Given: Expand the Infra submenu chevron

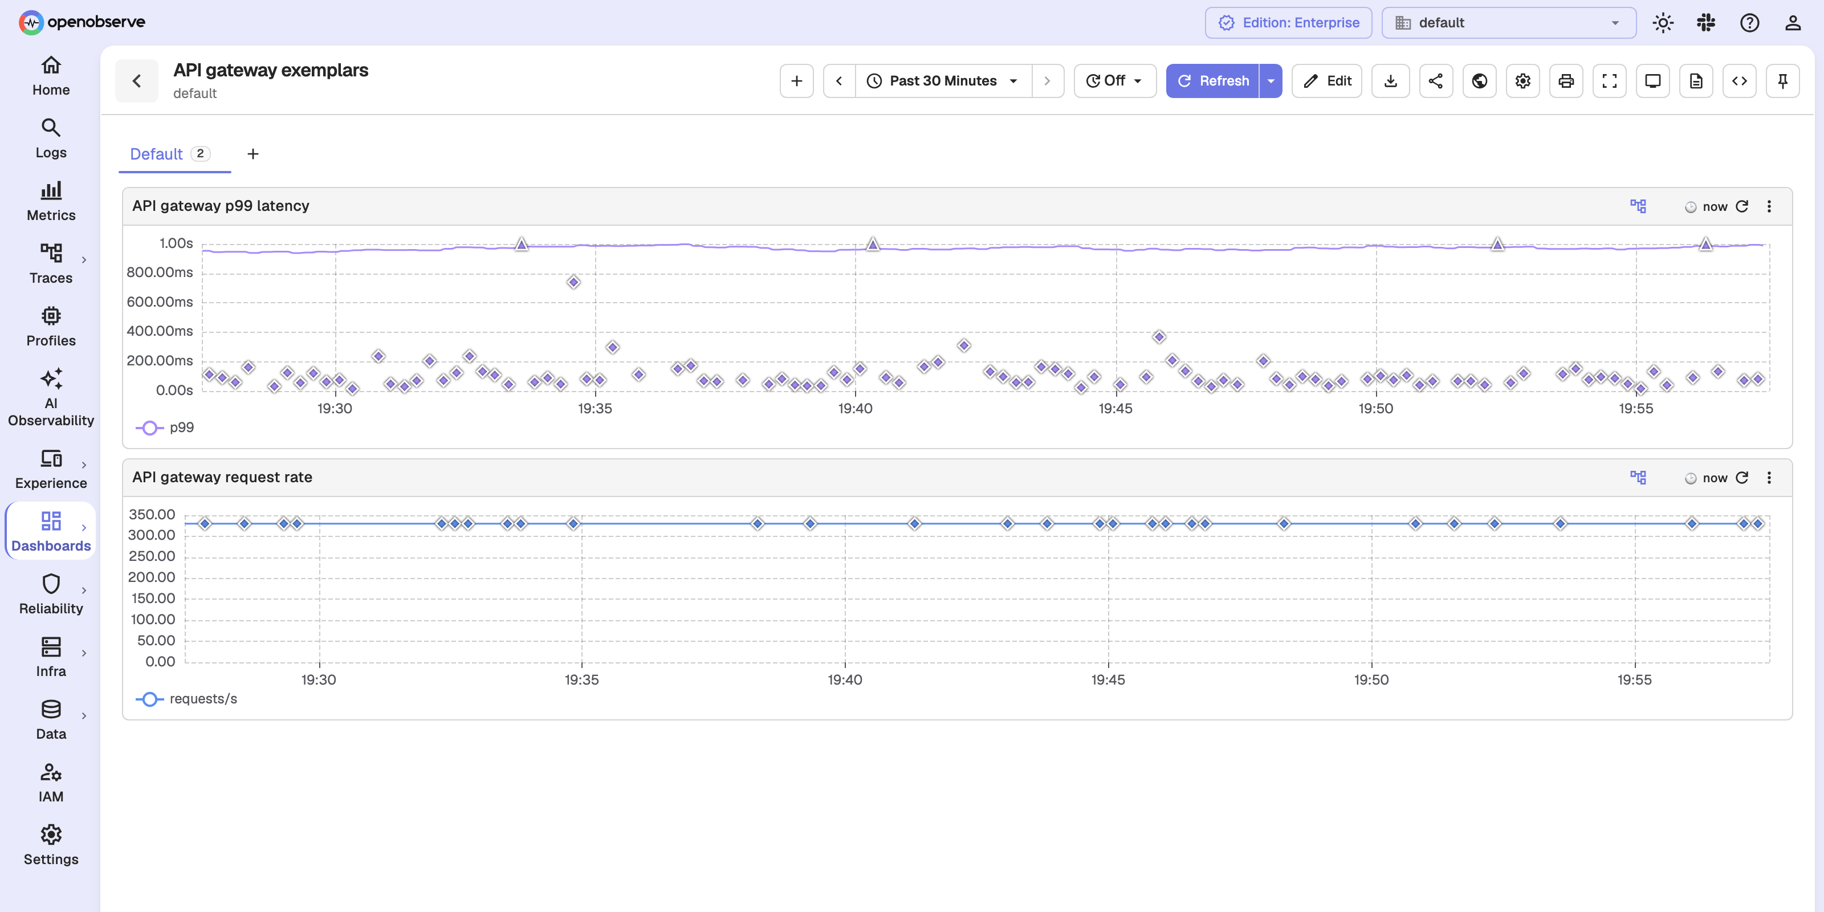Looking at the screenshot, I should pos(84,653).
